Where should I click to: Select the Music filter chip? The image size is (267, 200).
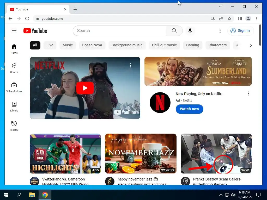68,45
